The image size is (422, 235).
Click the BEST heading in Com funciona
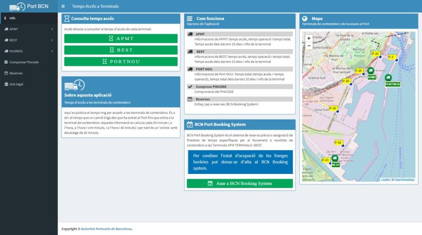pos(200,52)
